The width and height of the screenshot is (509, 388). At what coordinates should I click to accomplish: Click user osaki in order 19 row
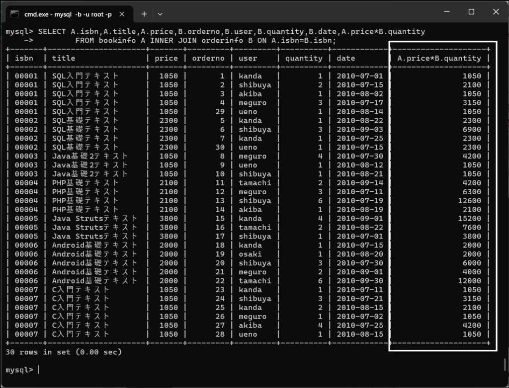point(250,254)
